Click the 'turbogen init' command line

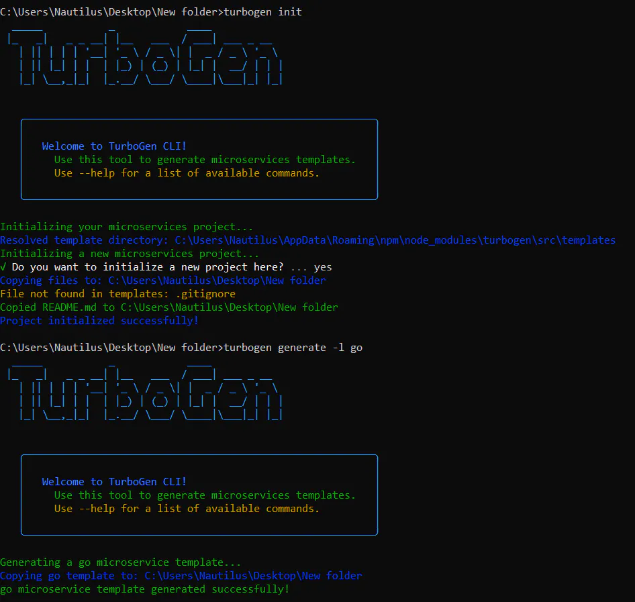click(151, 12)
